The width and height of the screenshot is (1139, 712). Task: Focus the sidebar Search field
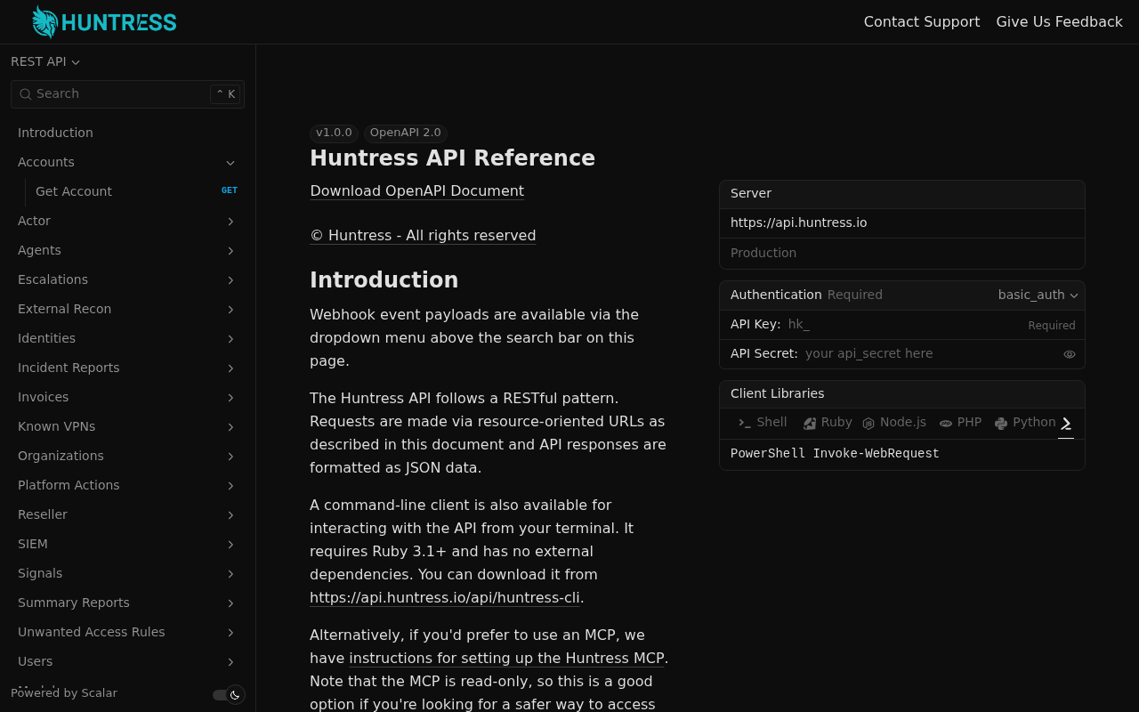(x=127, y=94)
